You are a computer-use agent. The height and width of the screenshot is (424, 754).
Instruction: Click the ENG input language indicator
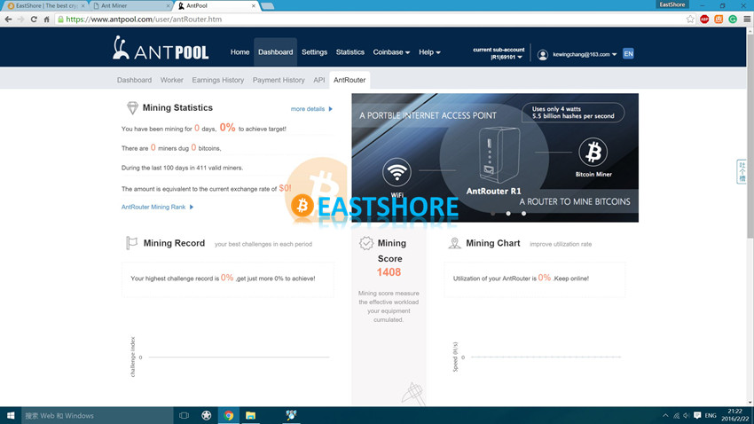(711, 415)
